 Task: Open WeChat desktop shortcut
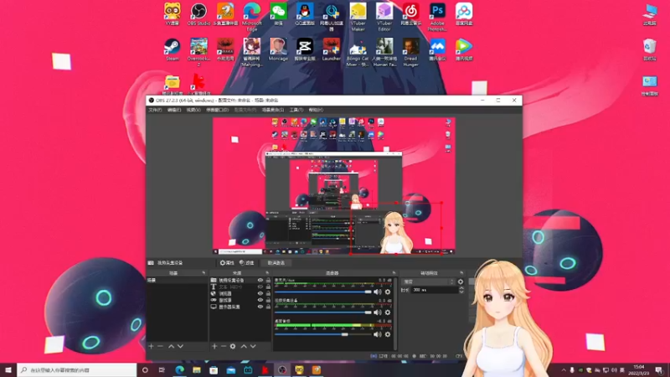pos(278,14)
